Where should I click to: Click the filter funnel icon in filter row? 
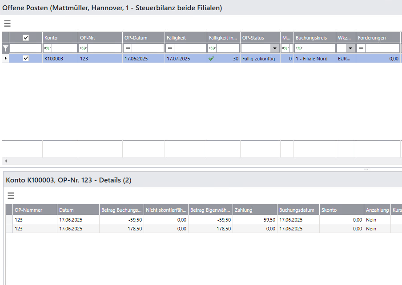pyautogui.click(x=5, y=48)
